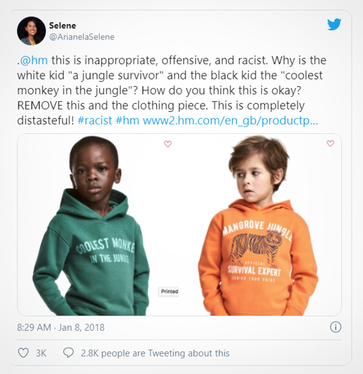The image size is (363, 374).
Task: Click the tweet info circle icon
Action: click(336, 327)
